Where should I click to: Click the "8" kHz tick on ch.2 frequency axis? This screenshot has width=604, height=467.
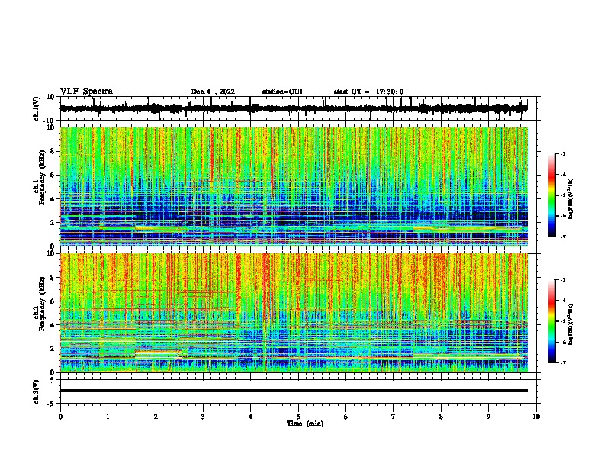[x=53, y=278]
